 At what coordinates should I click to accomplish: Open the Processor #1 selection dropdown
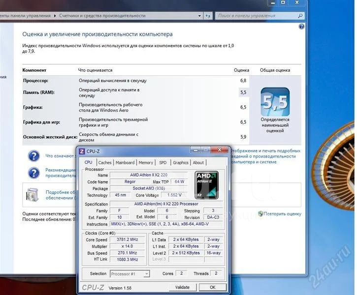pyautogui.click(x=130, y=274)
